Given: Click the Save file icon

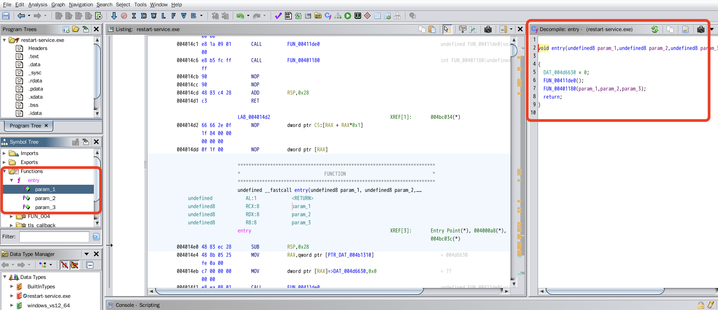Looking at the screenshot, I should 6,16.
